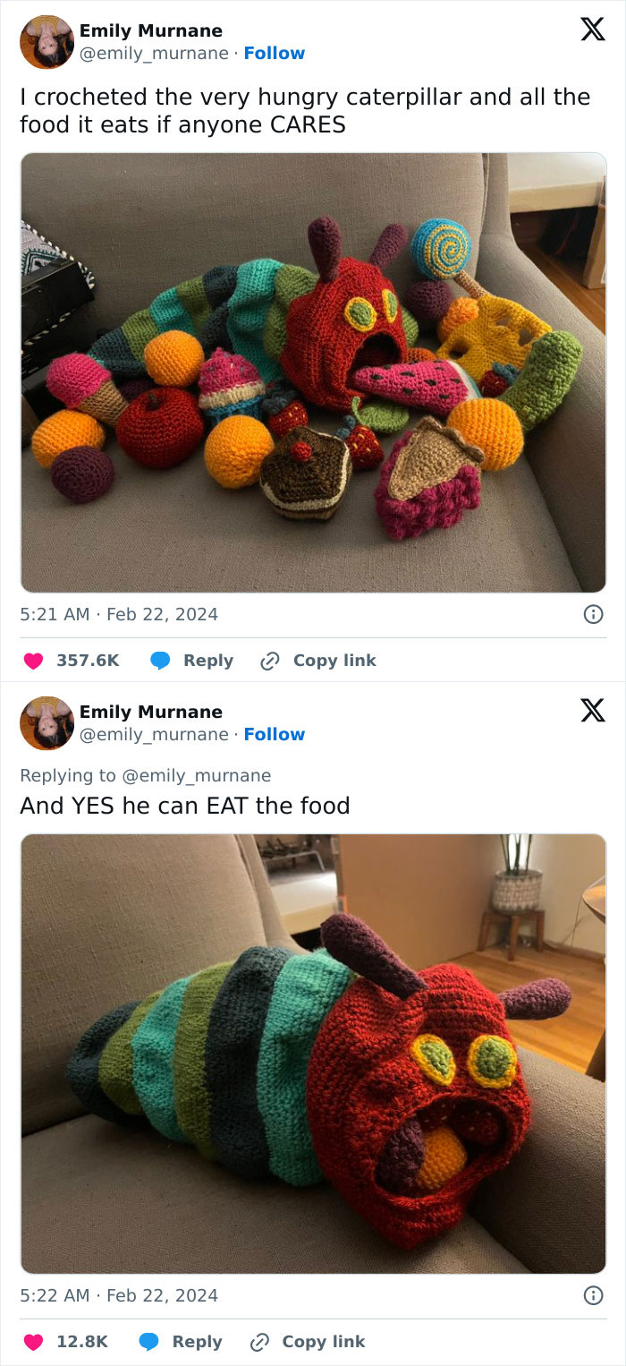Click the info icon under first photo
Screen dimensions: 626x1366
(592, 614)
